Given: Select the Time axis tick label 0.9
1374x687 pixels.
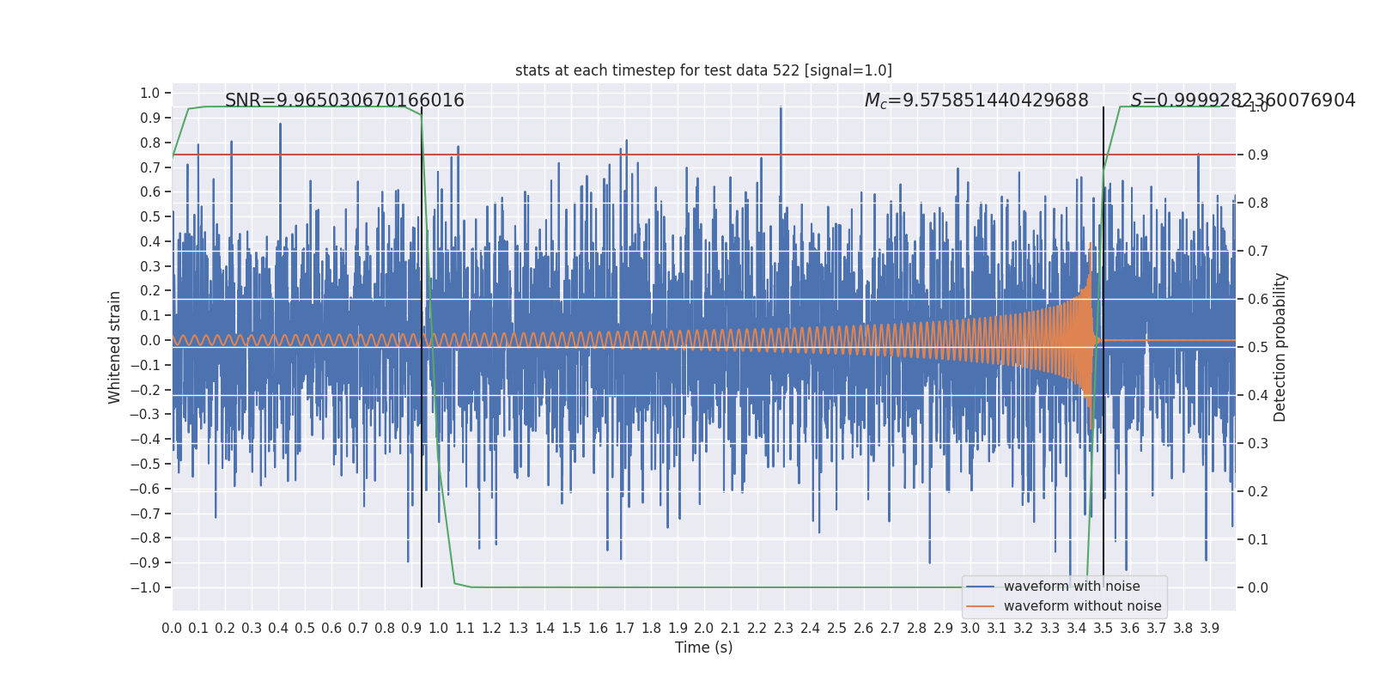Looking at the screenshot, I should (411, 629).
